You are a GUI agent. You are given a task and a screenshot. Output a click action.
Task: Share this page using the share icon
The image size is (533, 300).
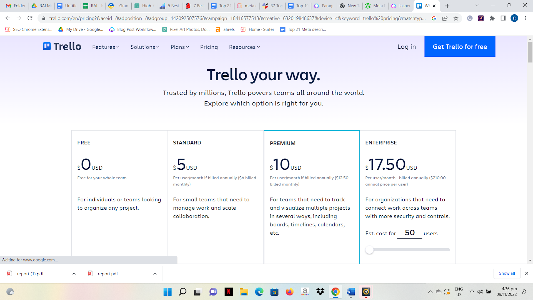(445, 18)
